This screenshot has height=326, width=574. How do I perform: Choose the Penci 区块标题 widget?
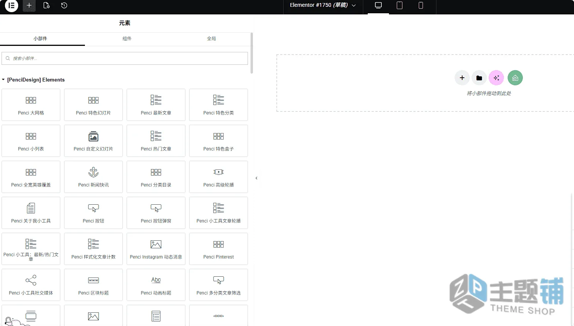(x=94, y=285)
